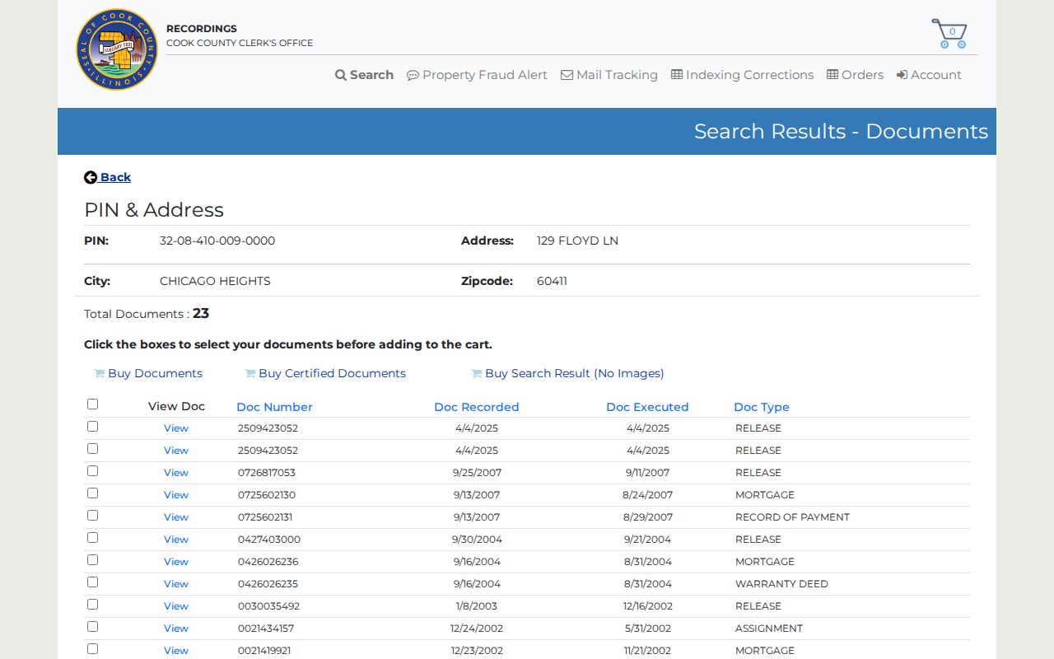View document 0426026236
This screenshot has width=1054, height=659.
point(176,562)
